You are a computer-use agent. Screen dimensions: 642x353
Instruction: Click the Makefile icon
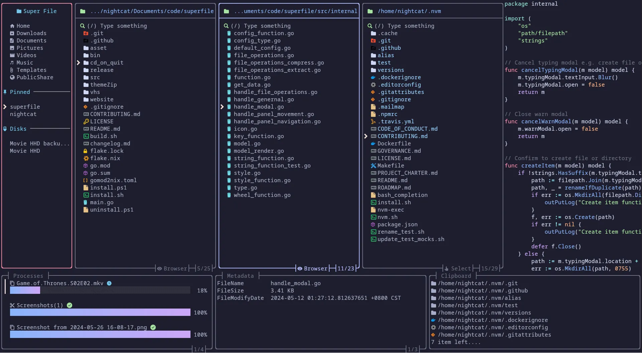[373, 165]
